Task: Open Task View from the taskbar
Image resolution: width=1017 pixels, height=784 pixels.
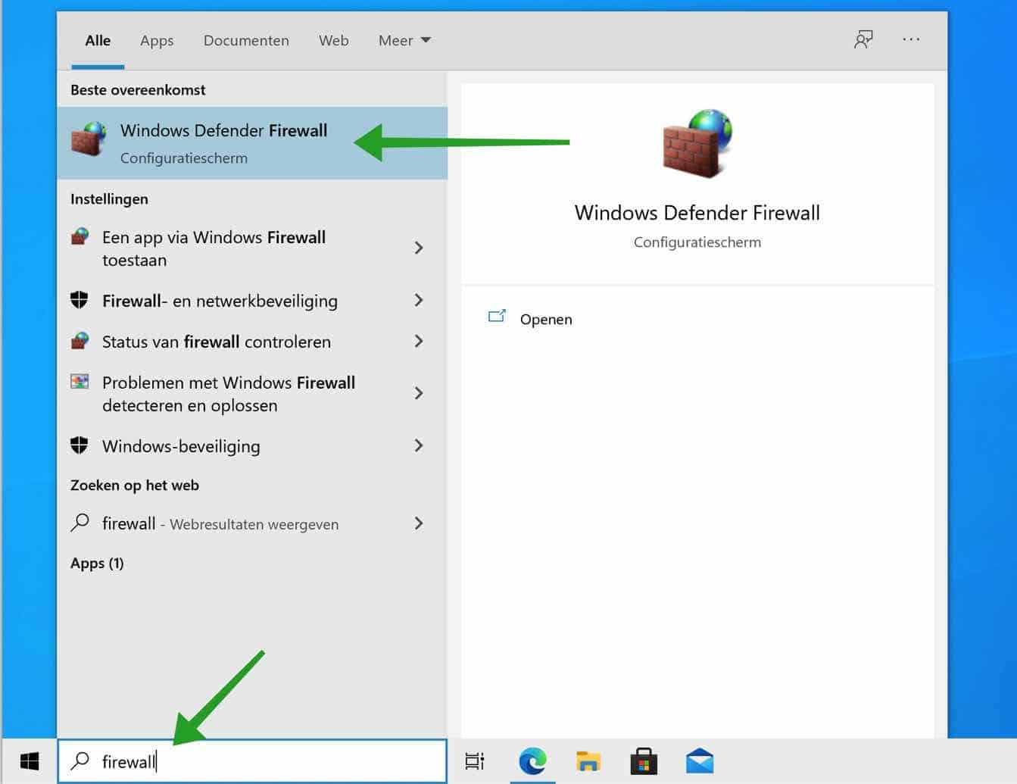Action: click(x=474, y=761)
